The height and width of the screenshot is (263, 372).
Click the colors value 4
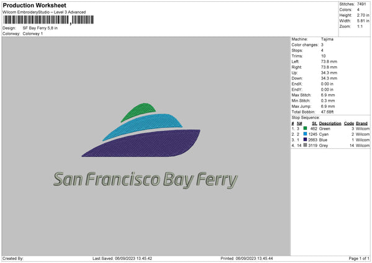pos(358,10)
